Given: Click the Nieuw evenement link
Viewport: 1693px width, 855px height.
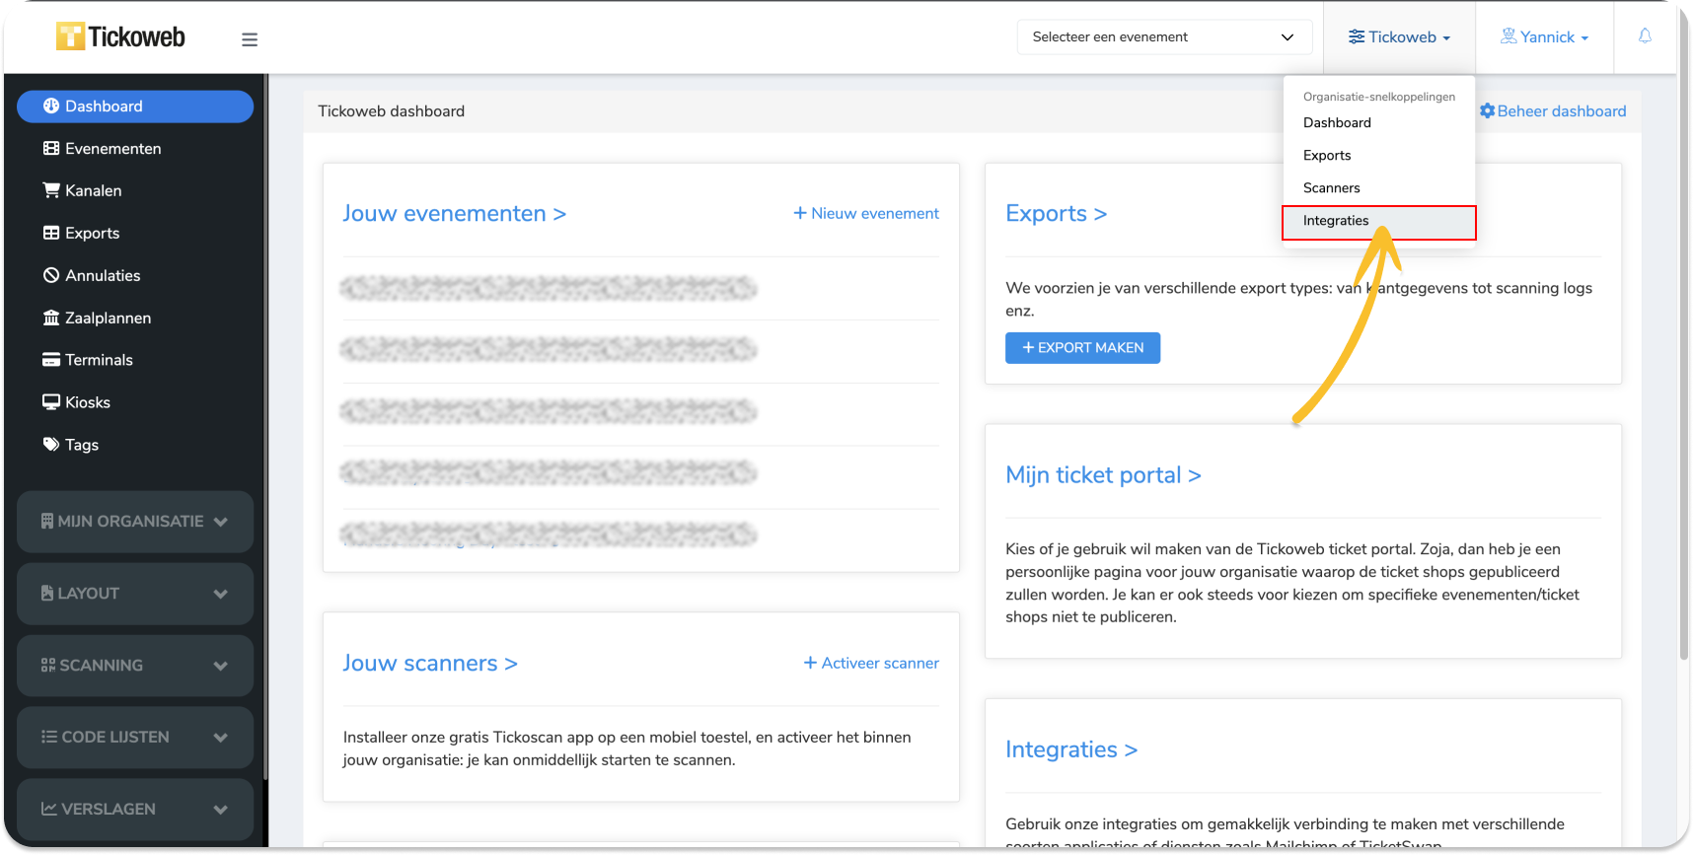Looking at the screenshot, I should click(866, 214).
